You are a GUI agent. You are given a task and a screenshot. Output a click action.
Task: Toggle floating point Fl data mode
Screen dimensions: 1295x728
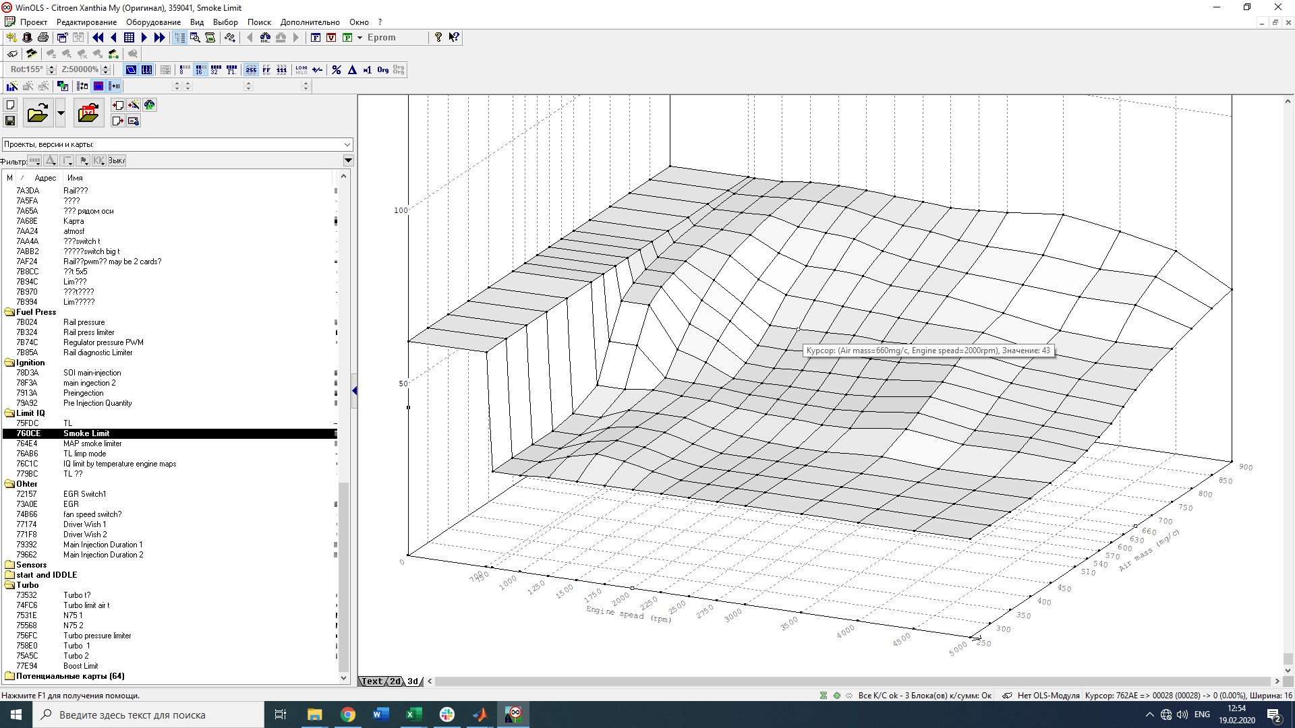[x=231, y=69]
